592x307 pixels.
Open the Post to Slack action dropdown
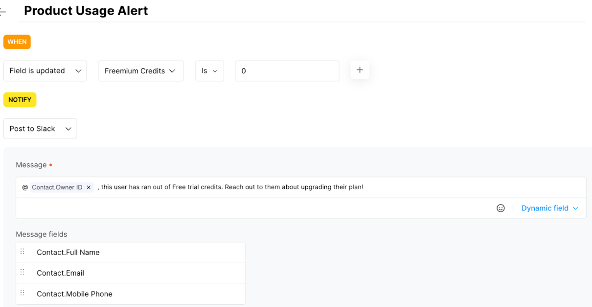pos(40,129)
